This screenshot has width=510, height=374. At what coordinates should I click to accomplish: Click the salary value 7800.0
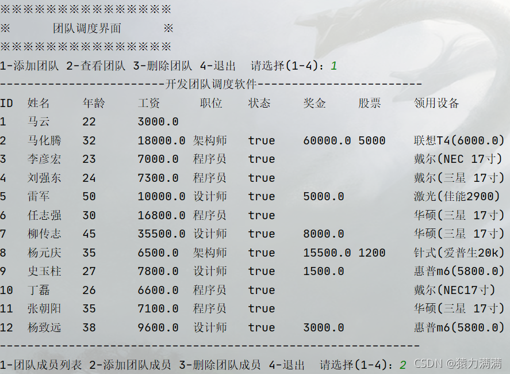tap(158, 272)
